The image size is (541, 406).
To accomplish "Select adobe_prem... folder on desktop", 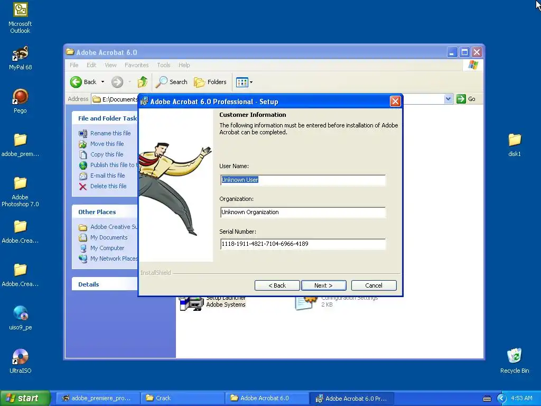I will (x=20, y=145).
